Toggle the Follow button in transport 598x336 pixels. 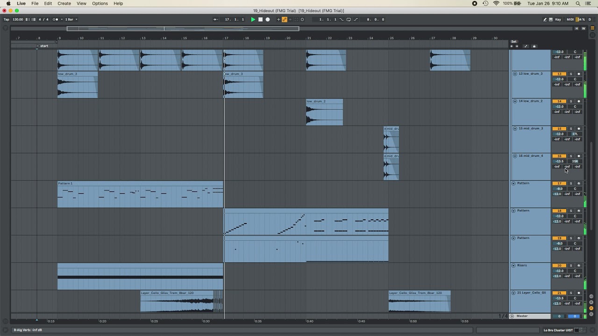(x=215, y=20)
